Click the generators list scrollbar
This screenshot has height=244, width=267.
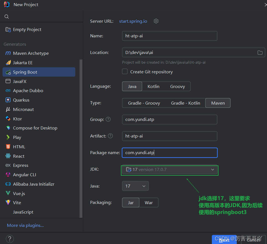[x=81, y=138]
